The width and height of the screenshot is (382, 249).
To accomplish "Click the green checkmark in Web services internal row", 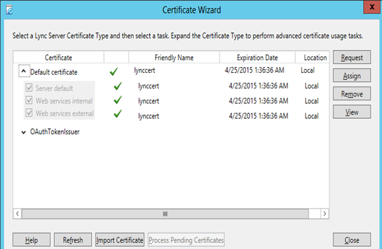I will click(117, 100).
